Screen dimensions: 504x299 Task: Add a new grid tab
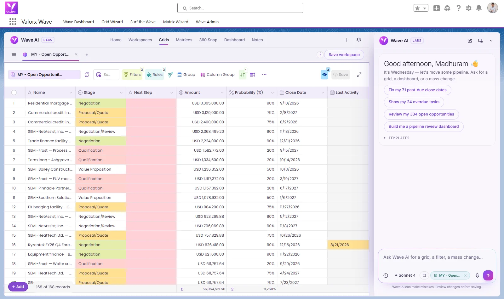tap(87, 55)
